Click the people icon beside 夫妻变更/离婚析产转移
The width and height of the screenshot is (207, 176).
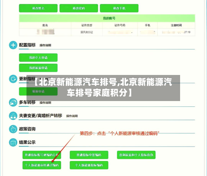click(13, 116)
